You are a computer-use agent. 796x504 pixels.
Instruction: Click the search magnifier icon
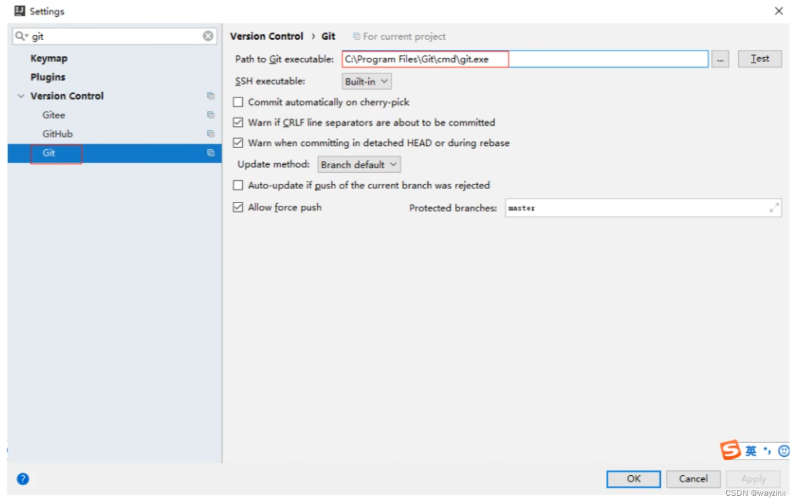[20, 36]
